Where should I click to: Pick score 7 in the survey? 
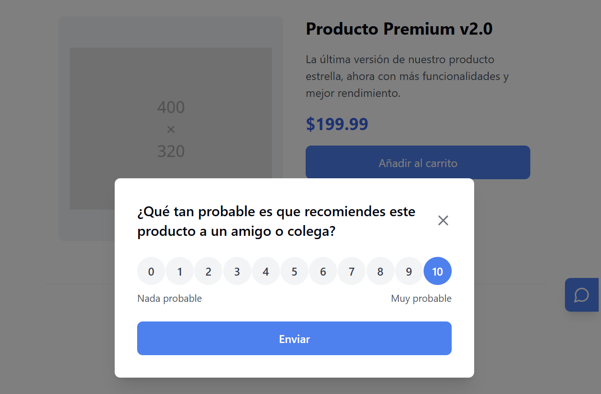[x=352, y=271]
